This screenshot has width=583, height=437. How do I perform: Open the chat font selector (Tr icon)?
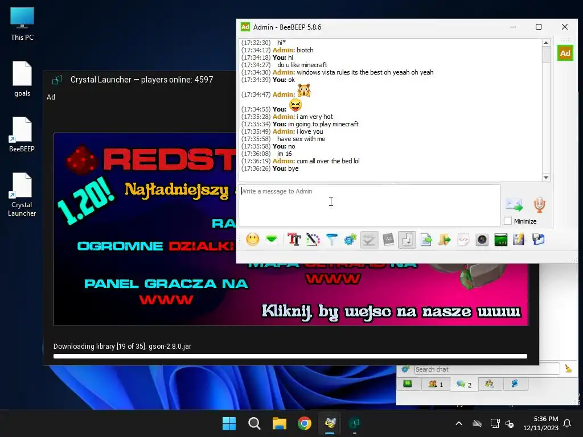pyautogui.click(x=294, y=240)
